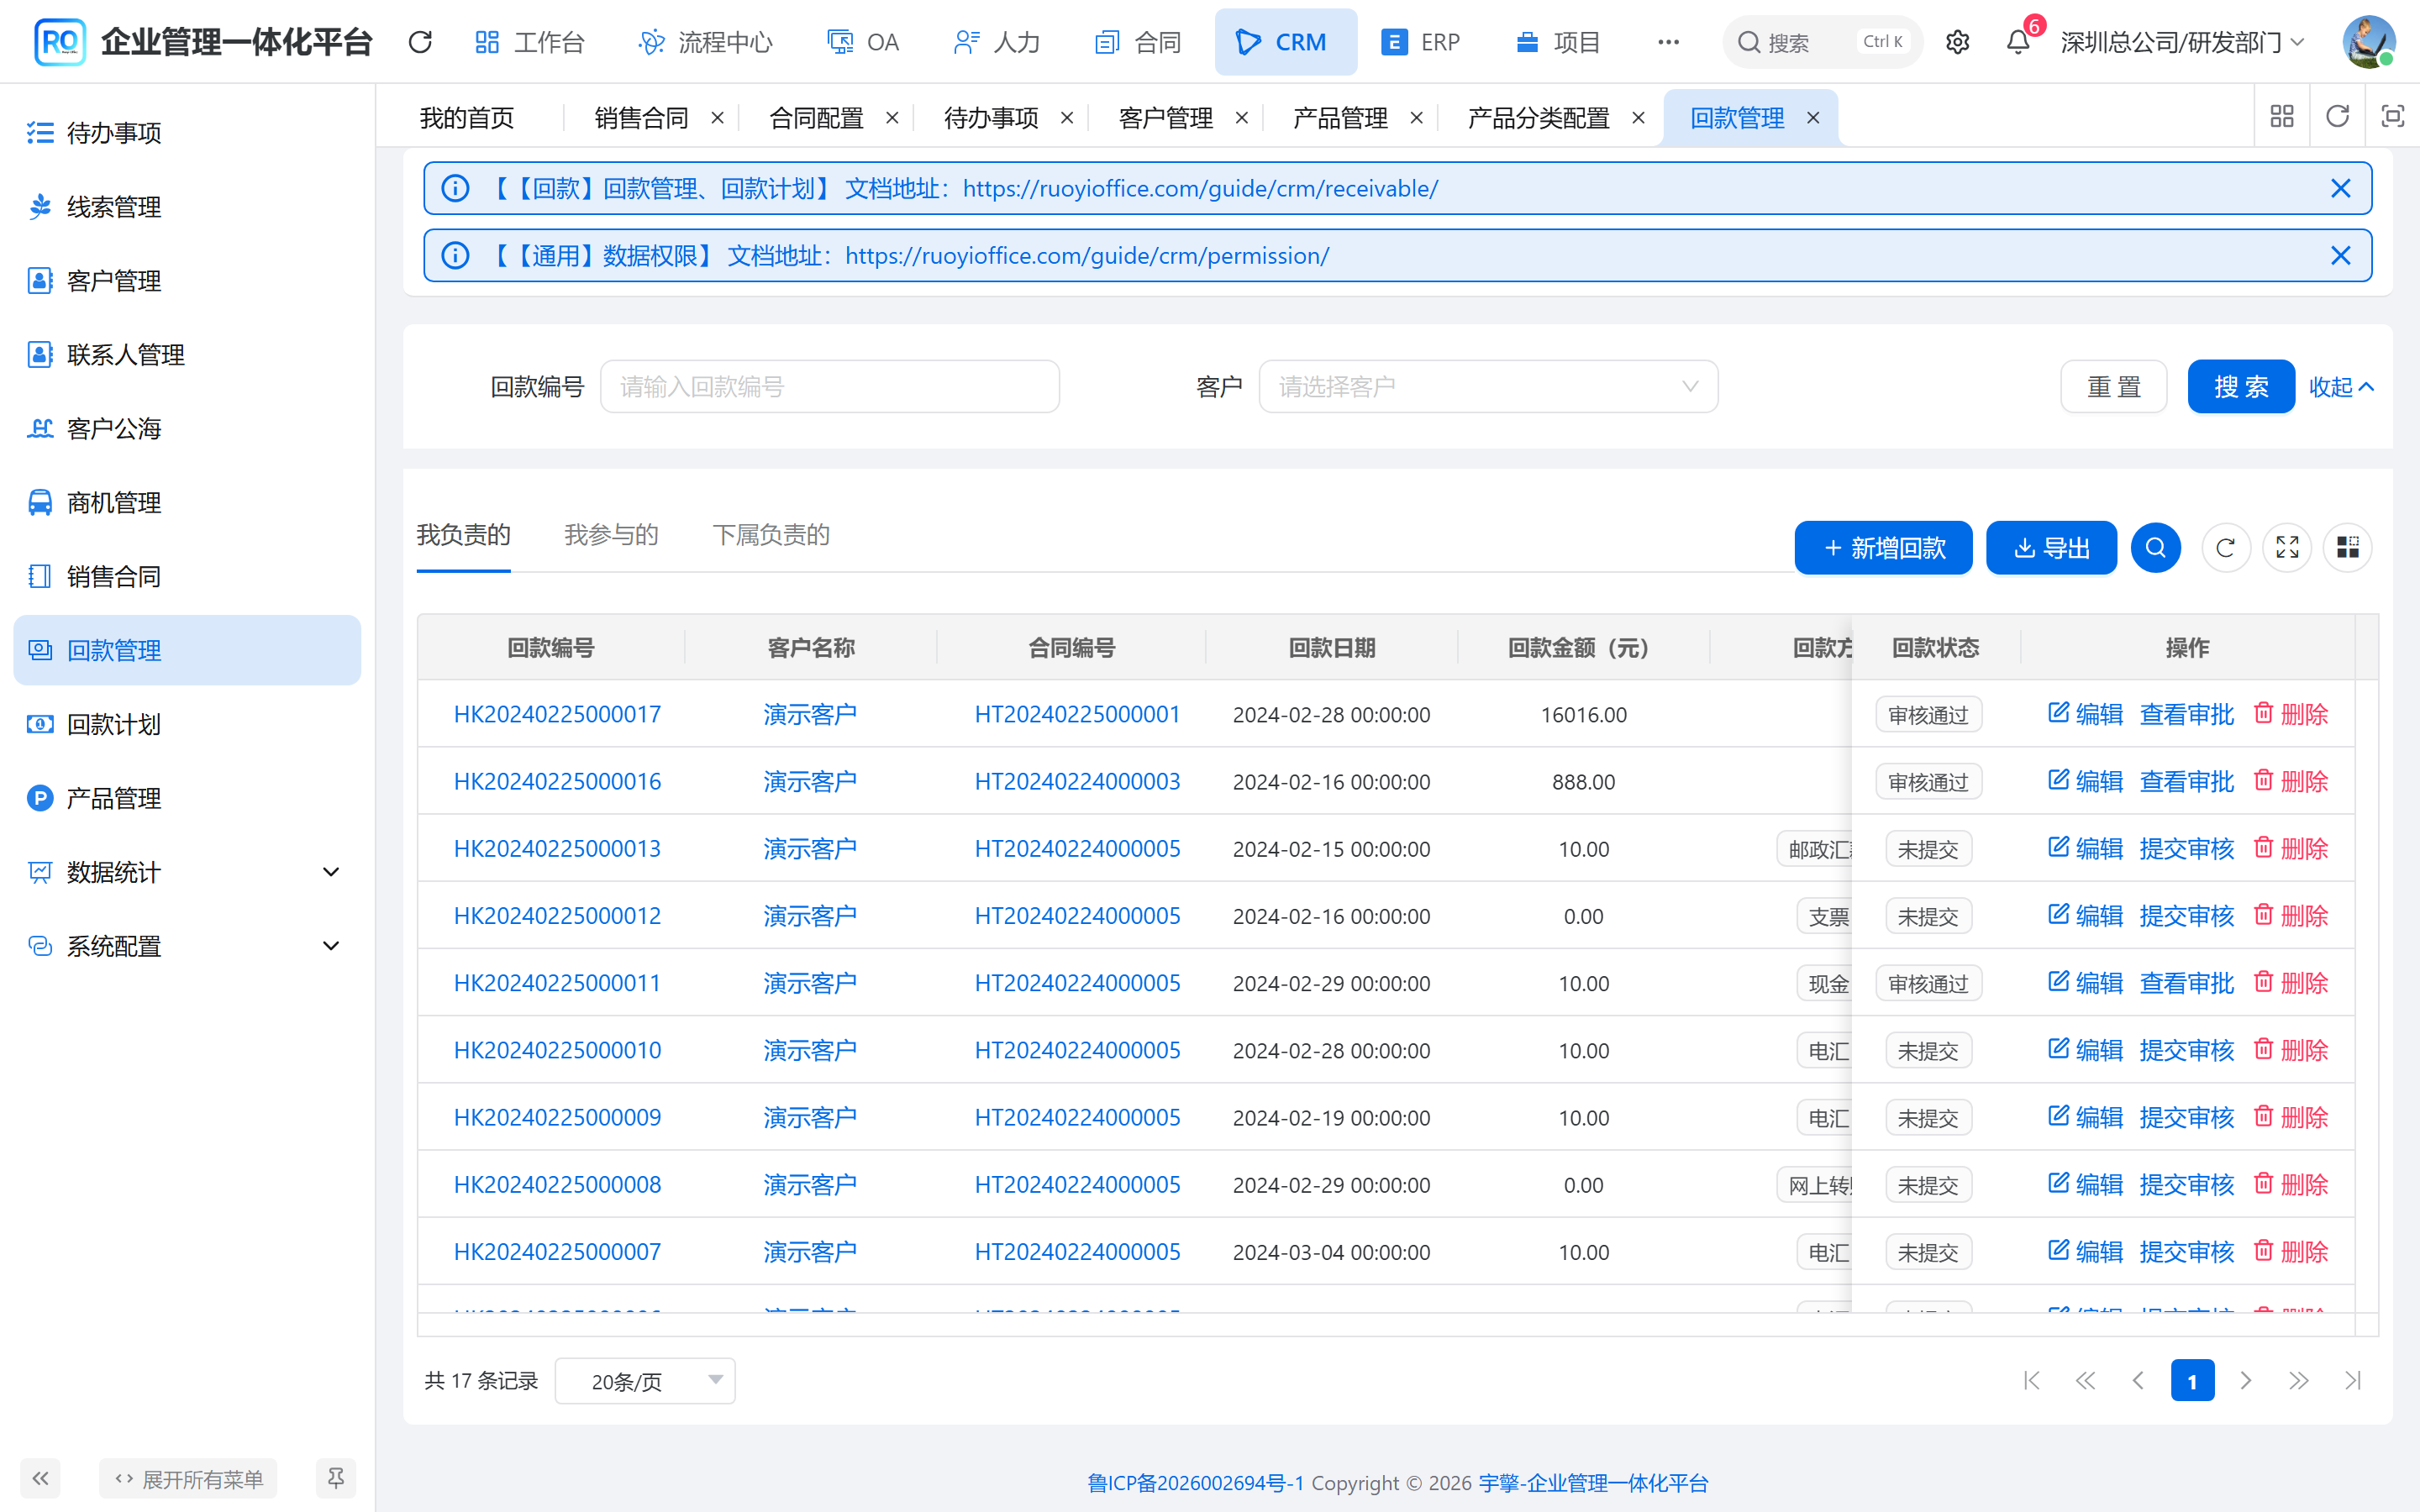The height and width of the screenshot is (1512, 2420).
Task: Delete record HK20240225000016
Action: click(2291, 781)
